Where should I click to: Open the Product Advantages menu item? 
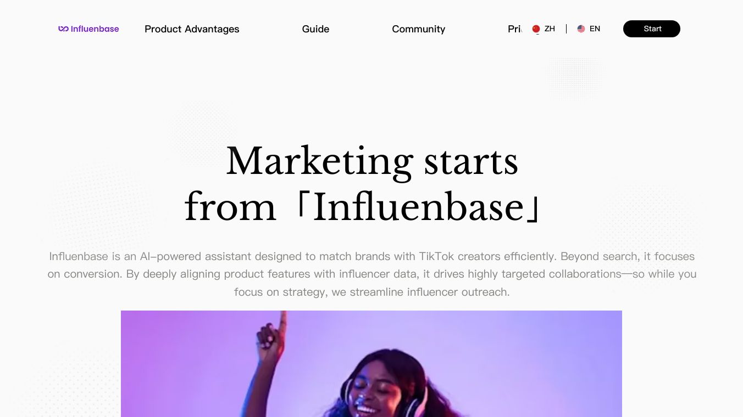[192, 29]
